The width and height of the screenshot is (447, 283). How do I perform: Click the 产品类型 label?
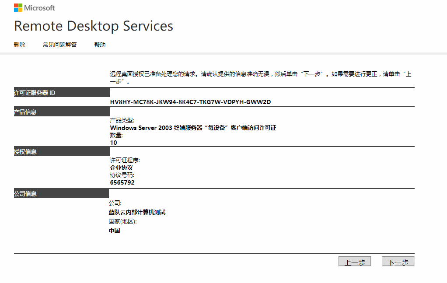point(122,120)
